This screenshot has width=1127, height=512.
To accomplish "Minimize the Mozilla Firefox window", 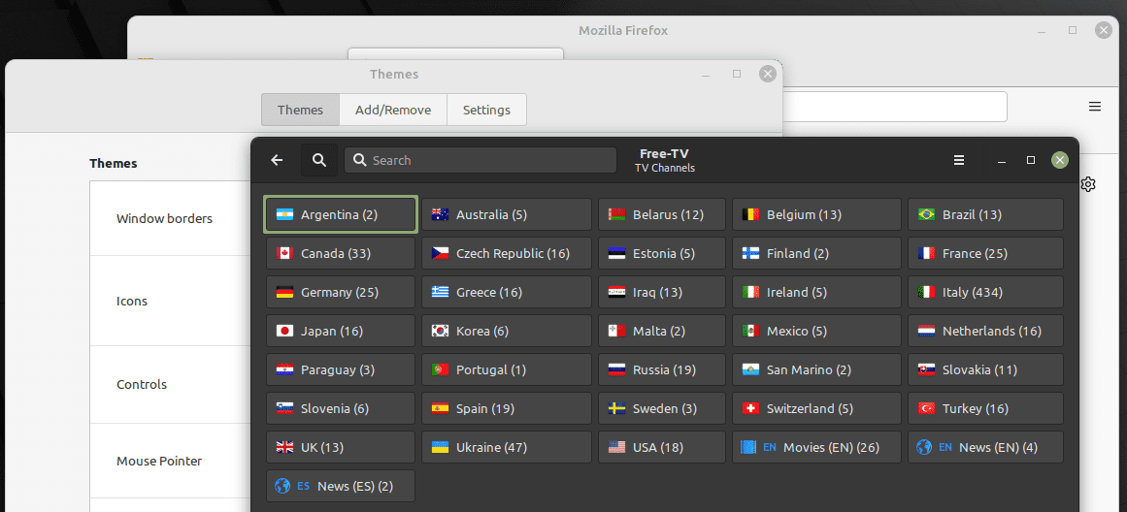I will [x=1043, y=31].
